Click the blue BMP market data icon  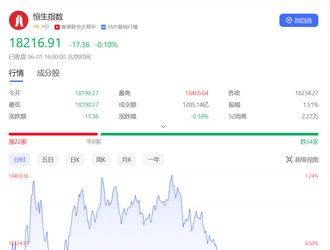tap(103, 27)
